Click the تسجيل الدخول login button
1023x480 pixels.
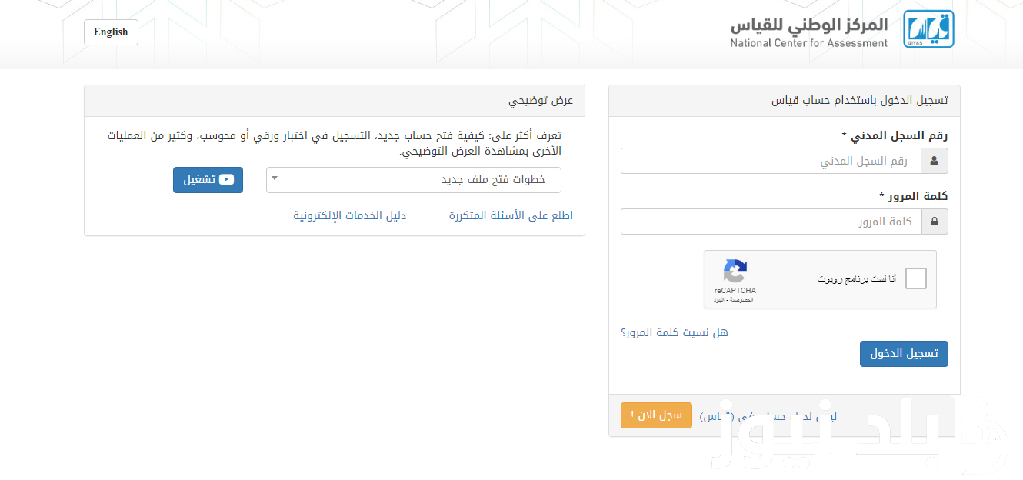pyautogui.click(x=904, y=354)
